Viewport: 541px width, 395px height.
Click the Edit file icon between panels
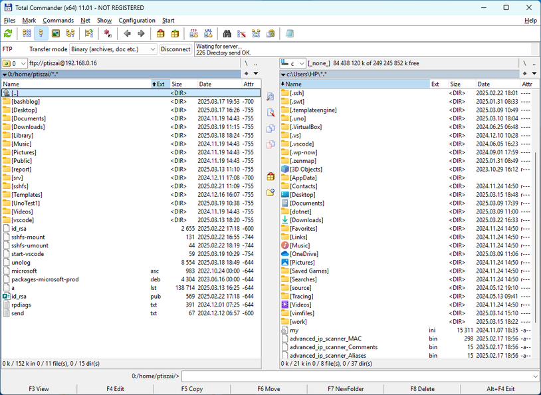pyautogui.click(x=270, y=112)
